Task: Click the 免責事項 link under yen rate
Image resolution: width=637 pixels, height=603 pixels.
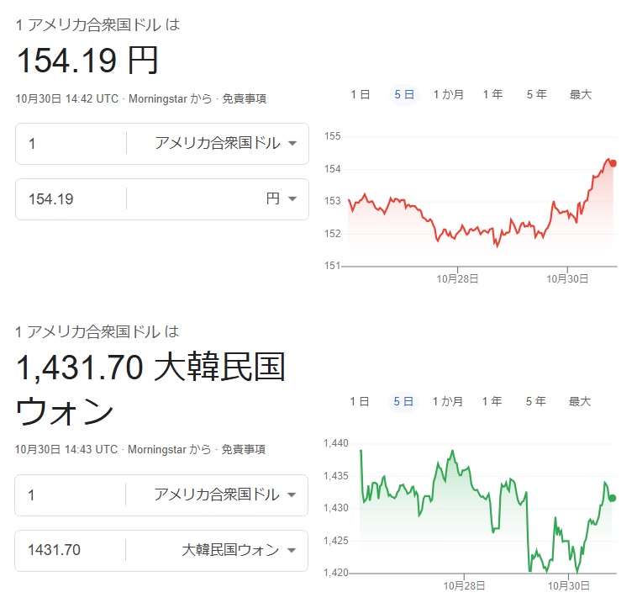Action: coord(244,98)
